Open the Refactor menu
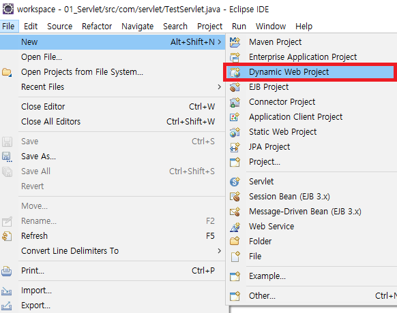The width and height of the screenshot is (397, 313). click(97, 27)
